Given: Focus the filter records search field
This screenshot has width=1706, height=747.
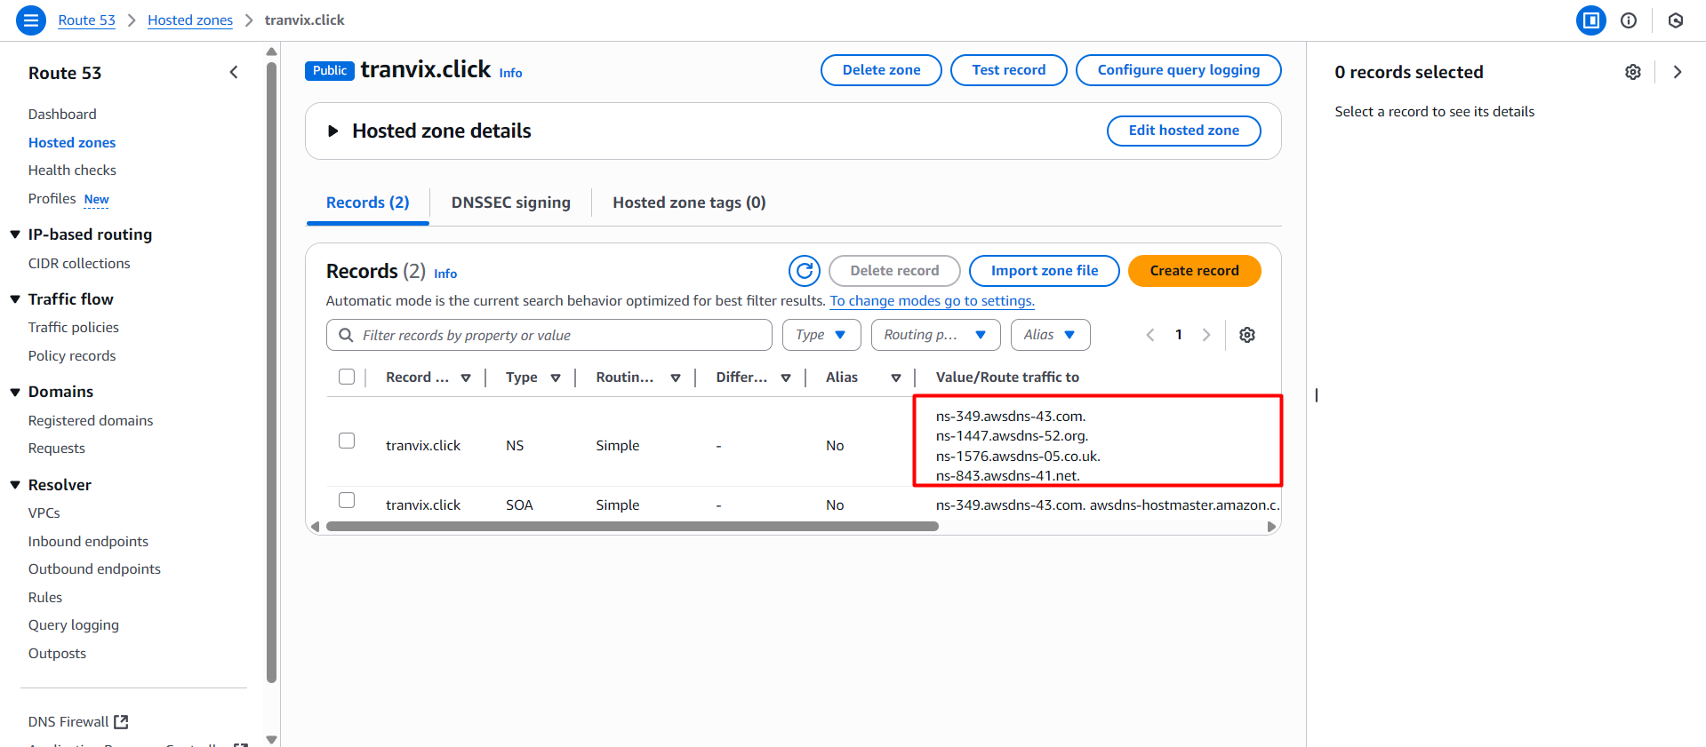Looking at the screenshot, I should [560, 335].
